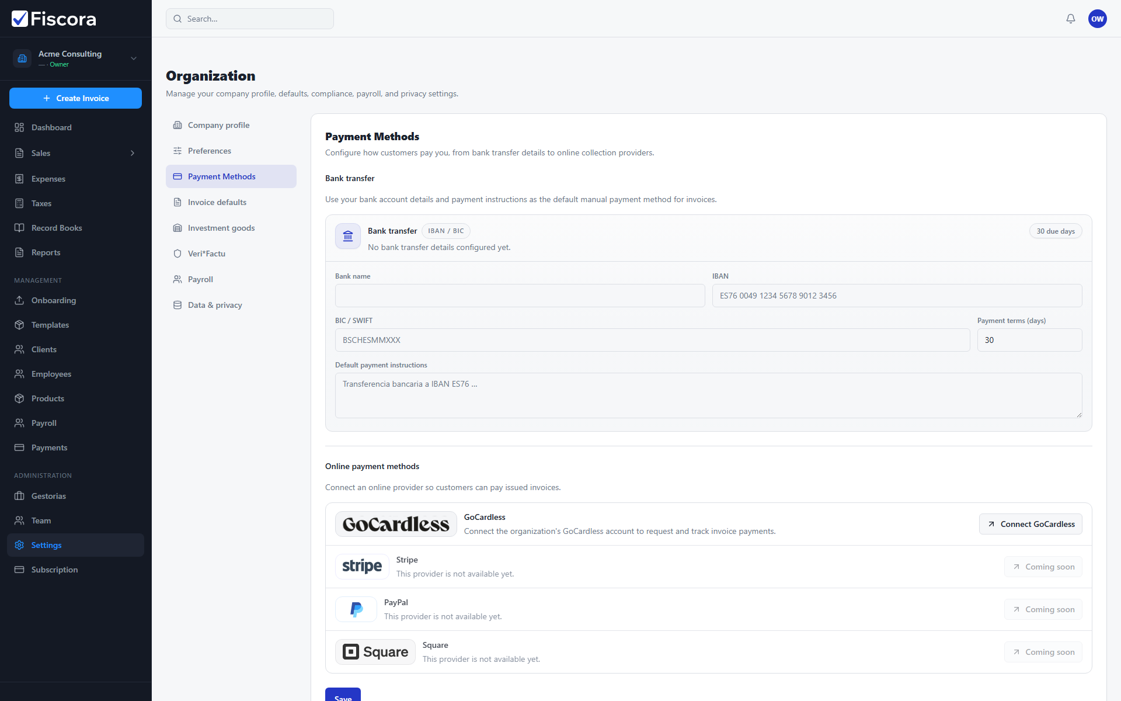The image size is (1121, 701).
Task: Click the Dashboard grid icon
Action: tap(19, 127)
